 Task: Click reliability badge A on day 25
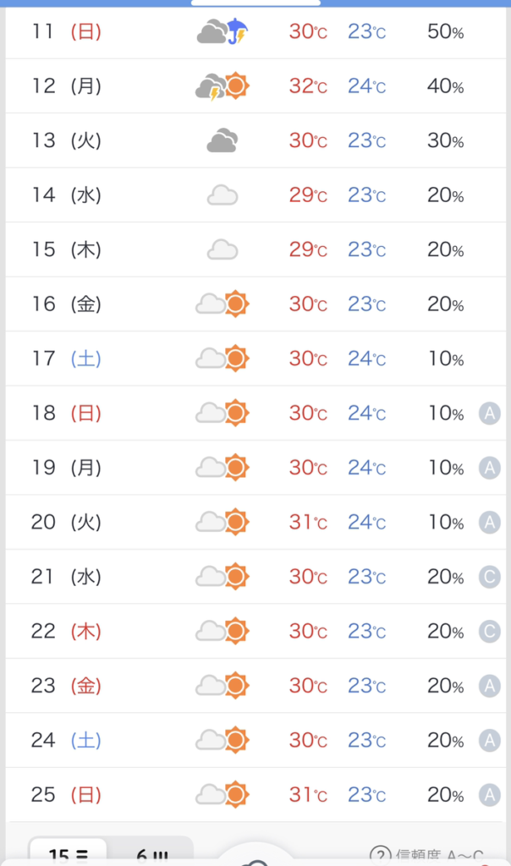click(x=489, y=795)
